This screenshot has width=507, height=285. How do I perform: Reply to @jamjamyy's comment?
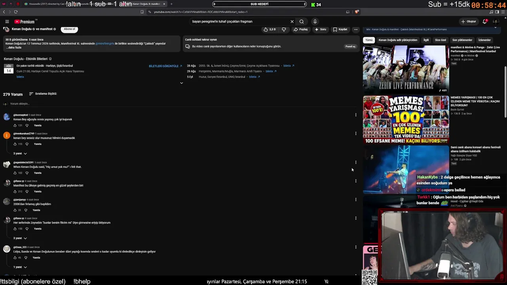click(36, 210)
